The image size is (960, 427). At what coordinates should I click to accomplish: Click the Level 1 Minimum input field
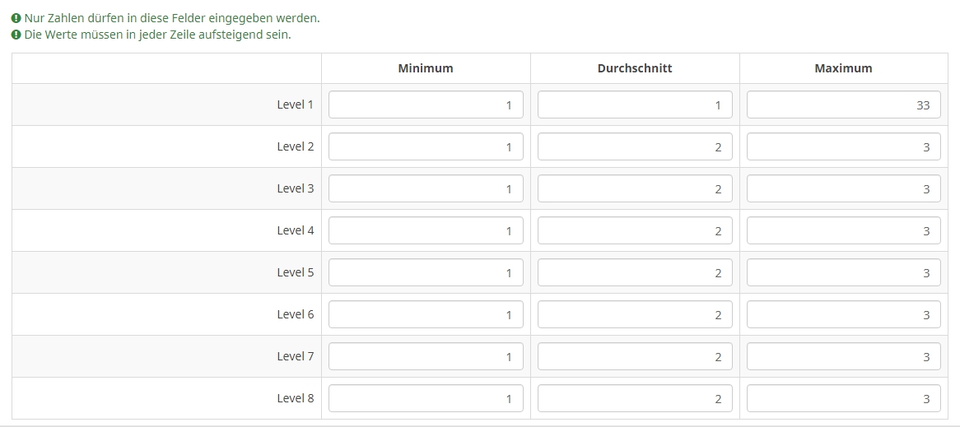point(426,104)
